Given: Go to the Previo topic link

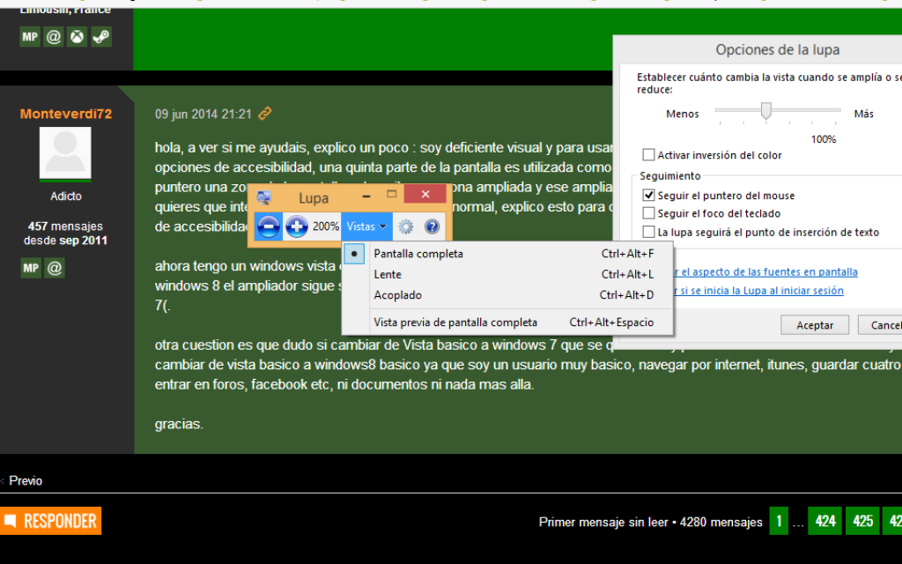Looking at the screenshot, I should [26, 480].
